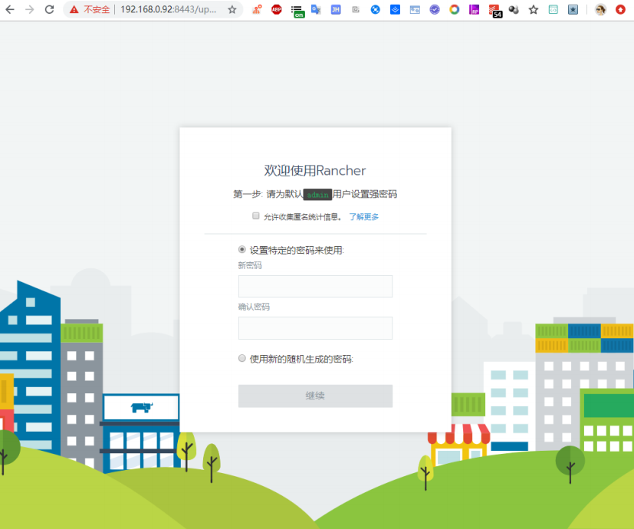Click the red update arrow icon
The height and width of the screenshot is (529, 634).
point(620,9)
